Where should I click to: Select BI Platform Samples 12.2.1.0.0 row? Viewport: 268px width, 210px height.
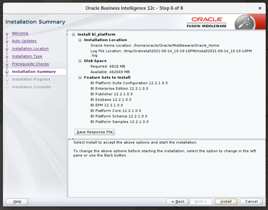pyautogui.click(x=119, y=122)
